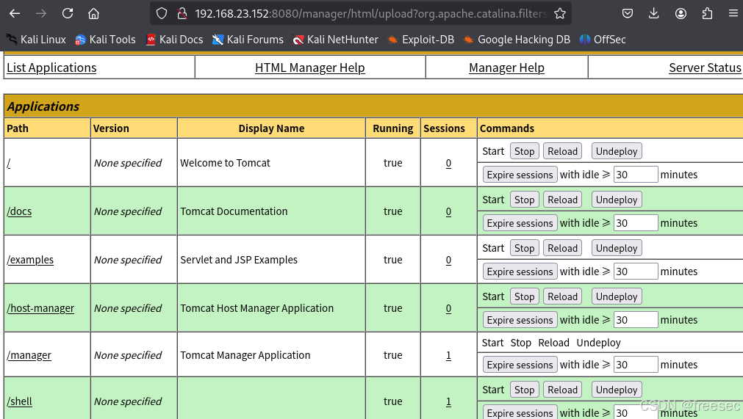Click the browser forward arrow
Image resolution: width=743 pixels, height=419 pixels.
pyautogui.click(x=41, y=13)
